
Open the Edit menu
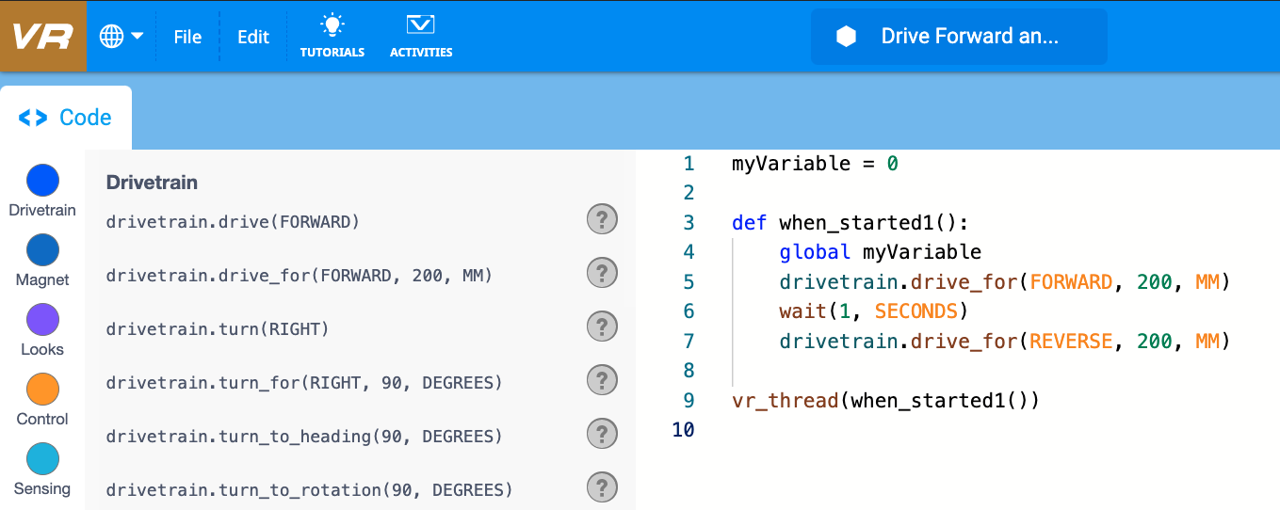[252, 37]
